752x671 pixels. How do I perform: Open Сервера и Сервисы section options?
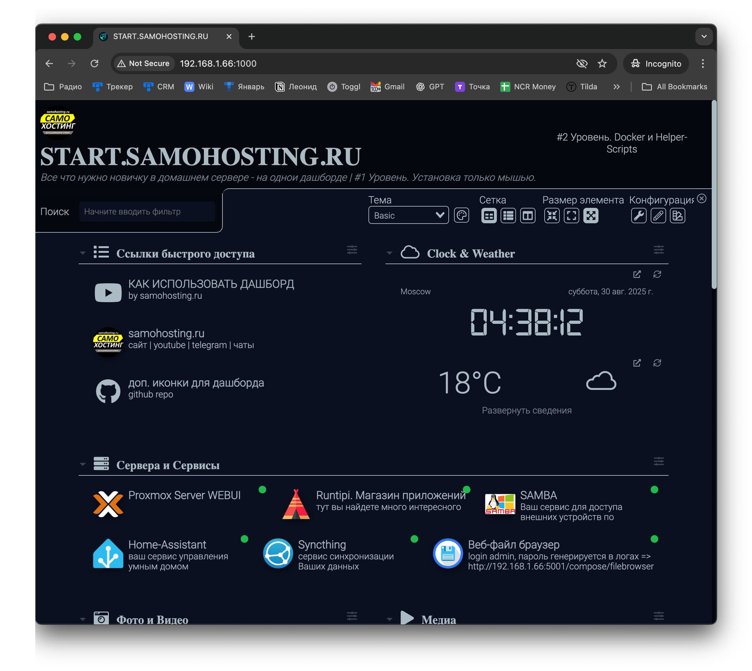click(x=658, y=461)
